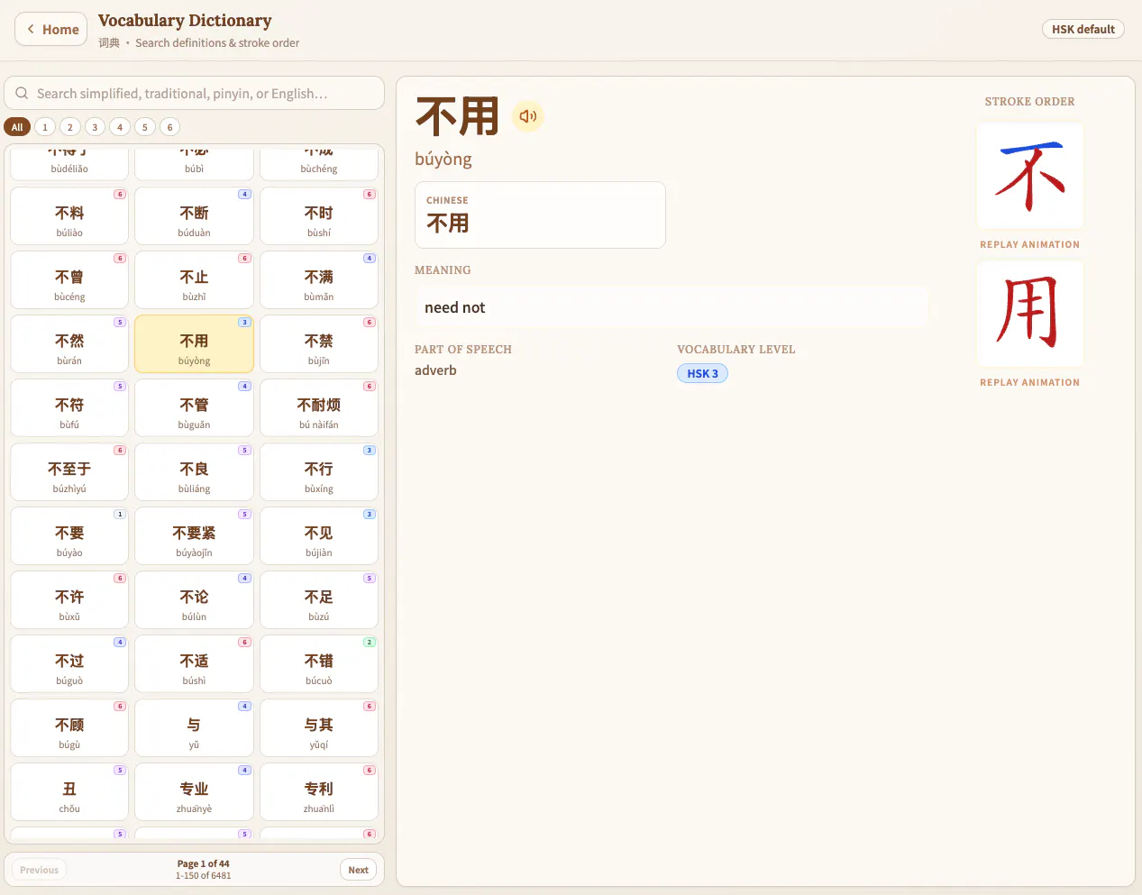
Task: Open the 不耐烦 bú nàifán word card
Action: (319, 408)
